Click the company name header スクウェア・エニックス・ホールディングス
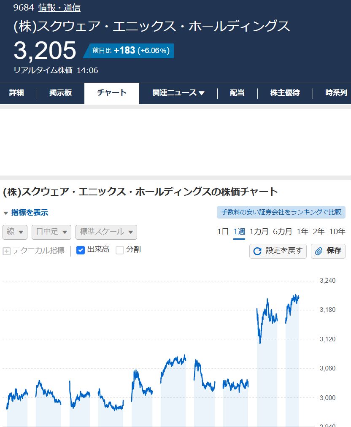 (x=152, y=27)
